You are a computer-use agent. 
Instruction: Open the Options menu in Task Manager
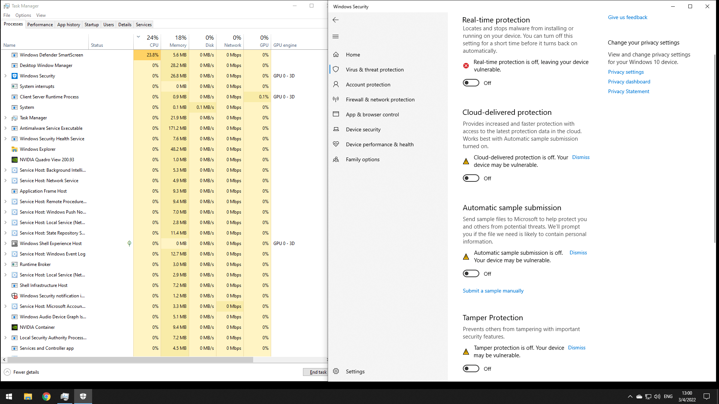[x=23, y=15]
